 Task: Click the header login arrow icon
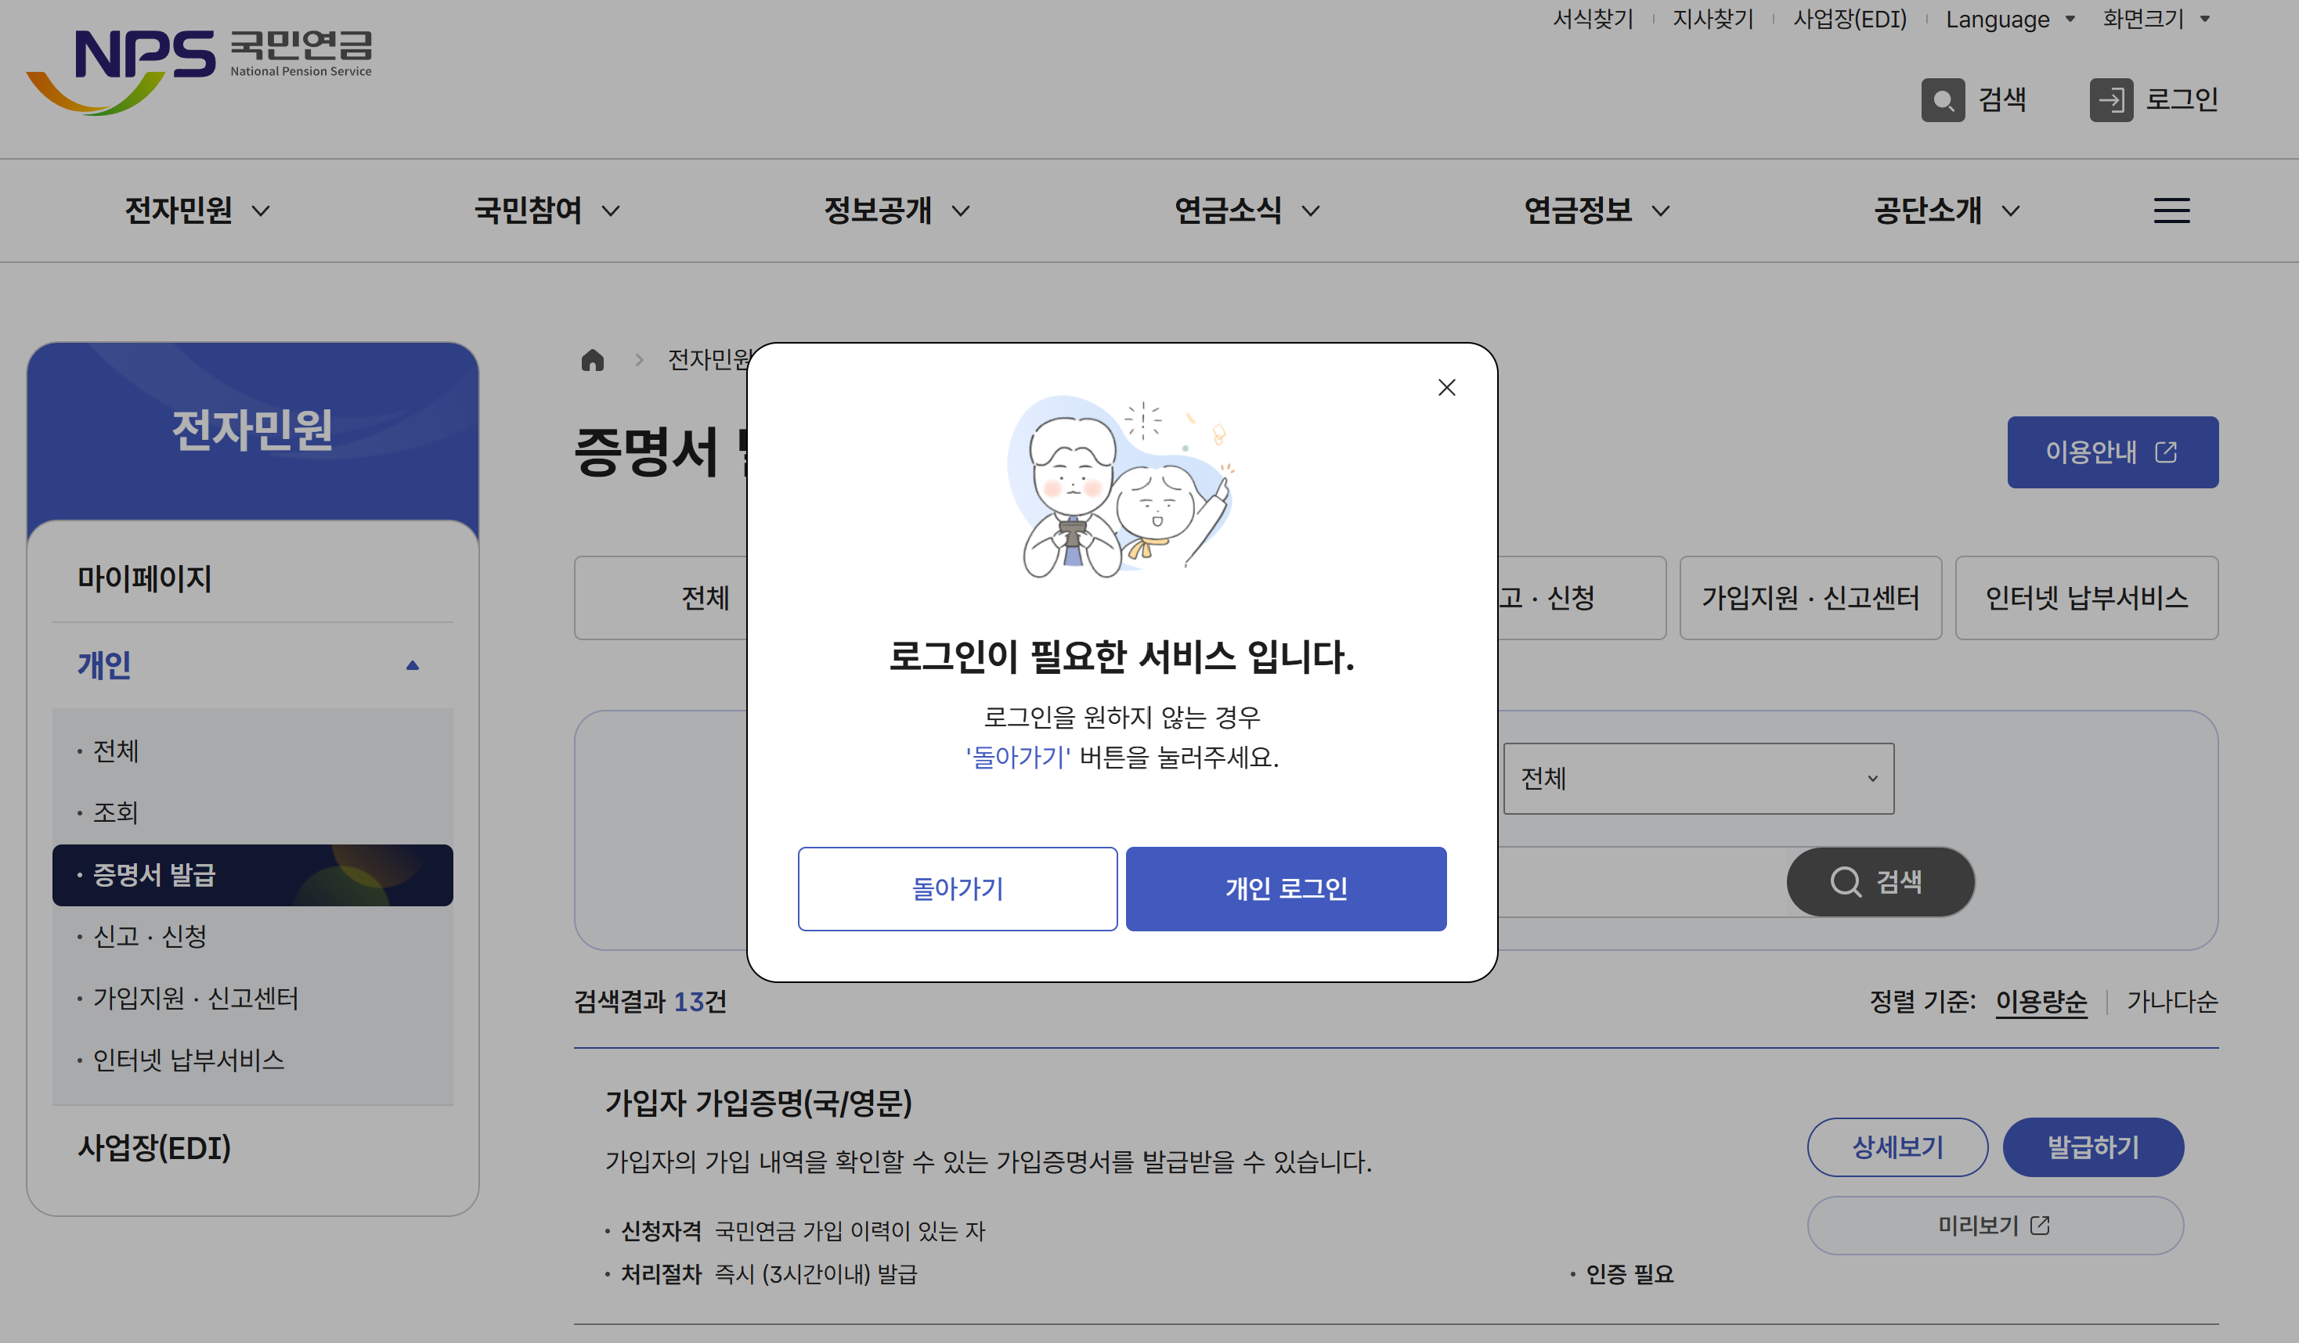coord(2110,99)
